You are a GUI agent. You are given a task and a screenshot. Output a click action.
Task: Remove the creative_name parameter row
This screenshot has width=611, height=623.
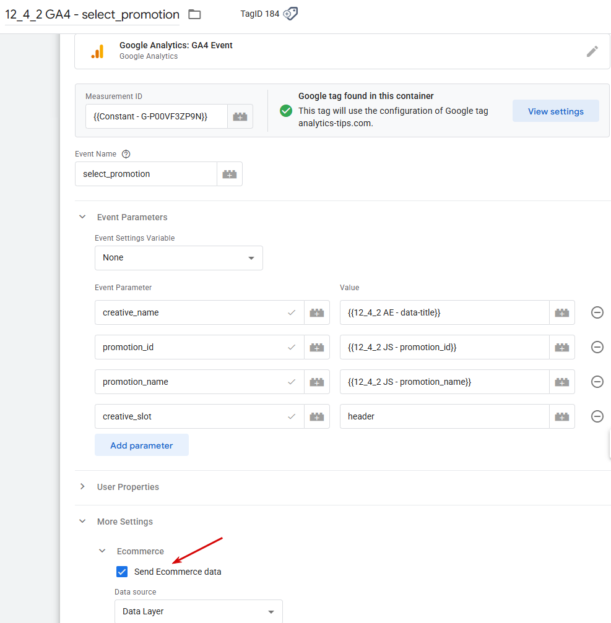[597, 312]
